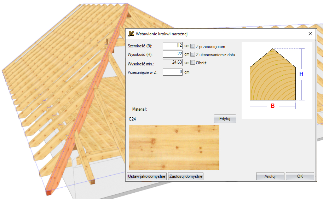323x199 pixels.
Task: Click the wood texture material preview
Action: (x=174, y=147)
